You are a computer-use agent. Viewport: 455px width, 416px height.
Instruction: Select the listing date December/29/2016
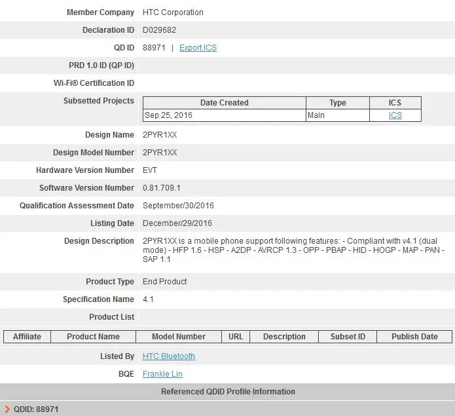[x=177, y=223]
